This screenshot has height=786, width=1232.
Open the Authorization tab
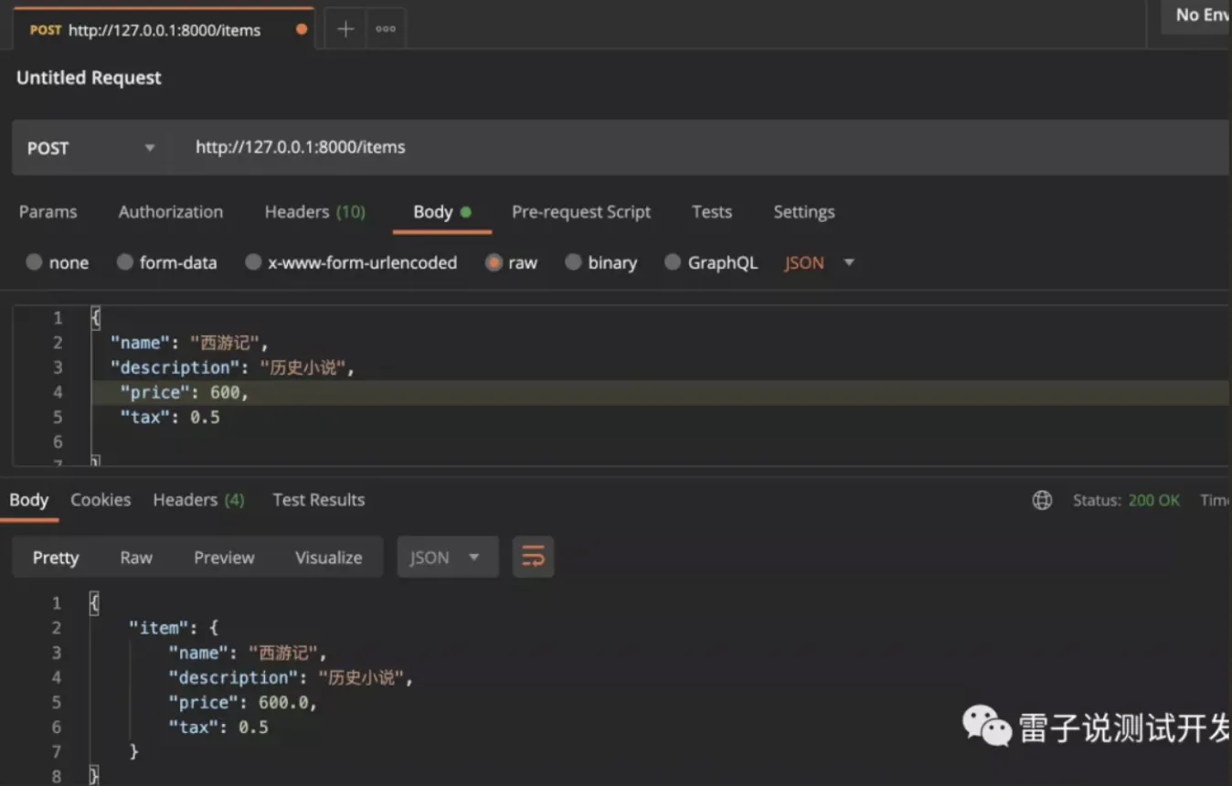[171, 212]
